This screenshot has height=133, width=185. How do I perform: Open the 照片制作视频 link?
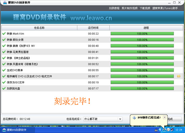coord(129,8)
